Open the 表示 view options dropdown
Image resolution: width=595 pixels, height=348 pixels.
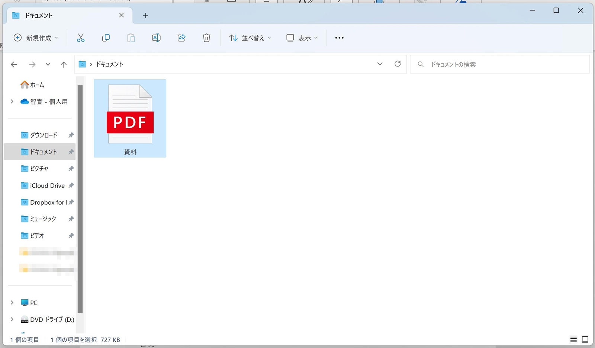pyautogui.click(x=302, y=38)
